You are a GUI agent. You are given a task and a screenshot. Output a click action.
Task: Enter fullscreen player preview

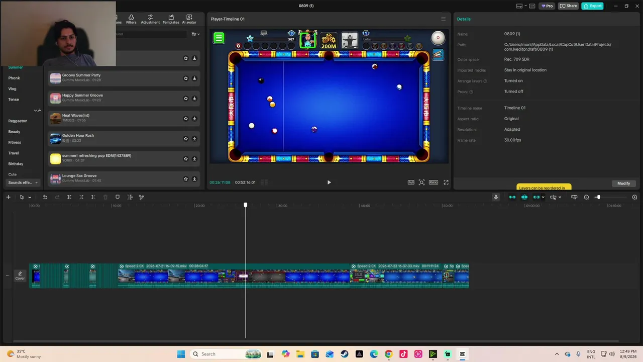click(x=446, y=183)
